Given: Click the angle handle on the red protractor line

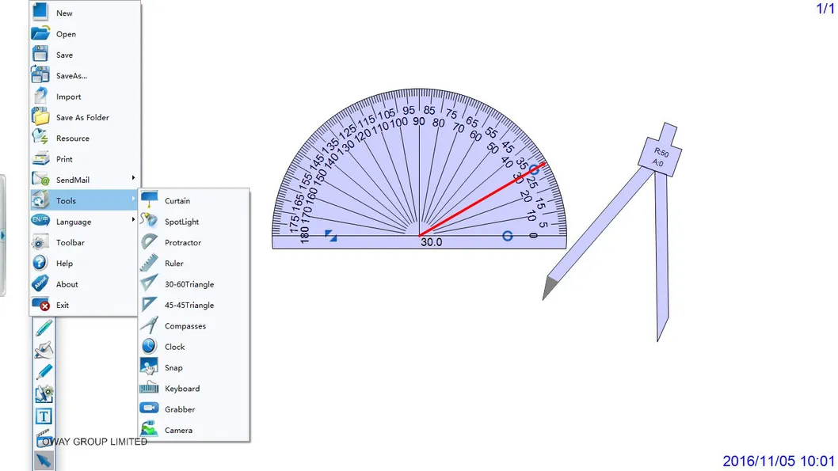Looking at the screenshot, I should [534, 169].
